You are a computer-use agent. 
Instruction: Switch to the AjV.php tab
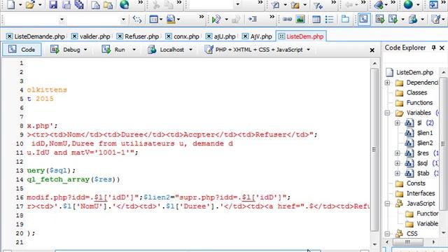pyautogui.click(x=258, y=36)
